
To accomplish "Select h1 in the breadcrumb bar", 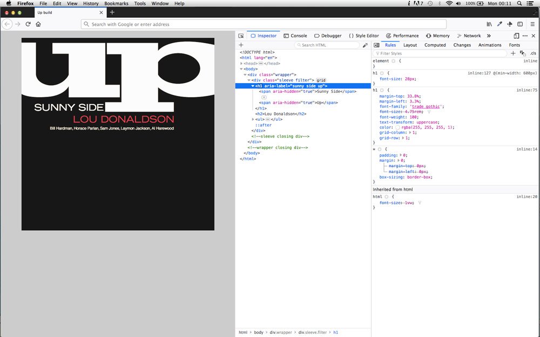I will (x=335, y=332).
